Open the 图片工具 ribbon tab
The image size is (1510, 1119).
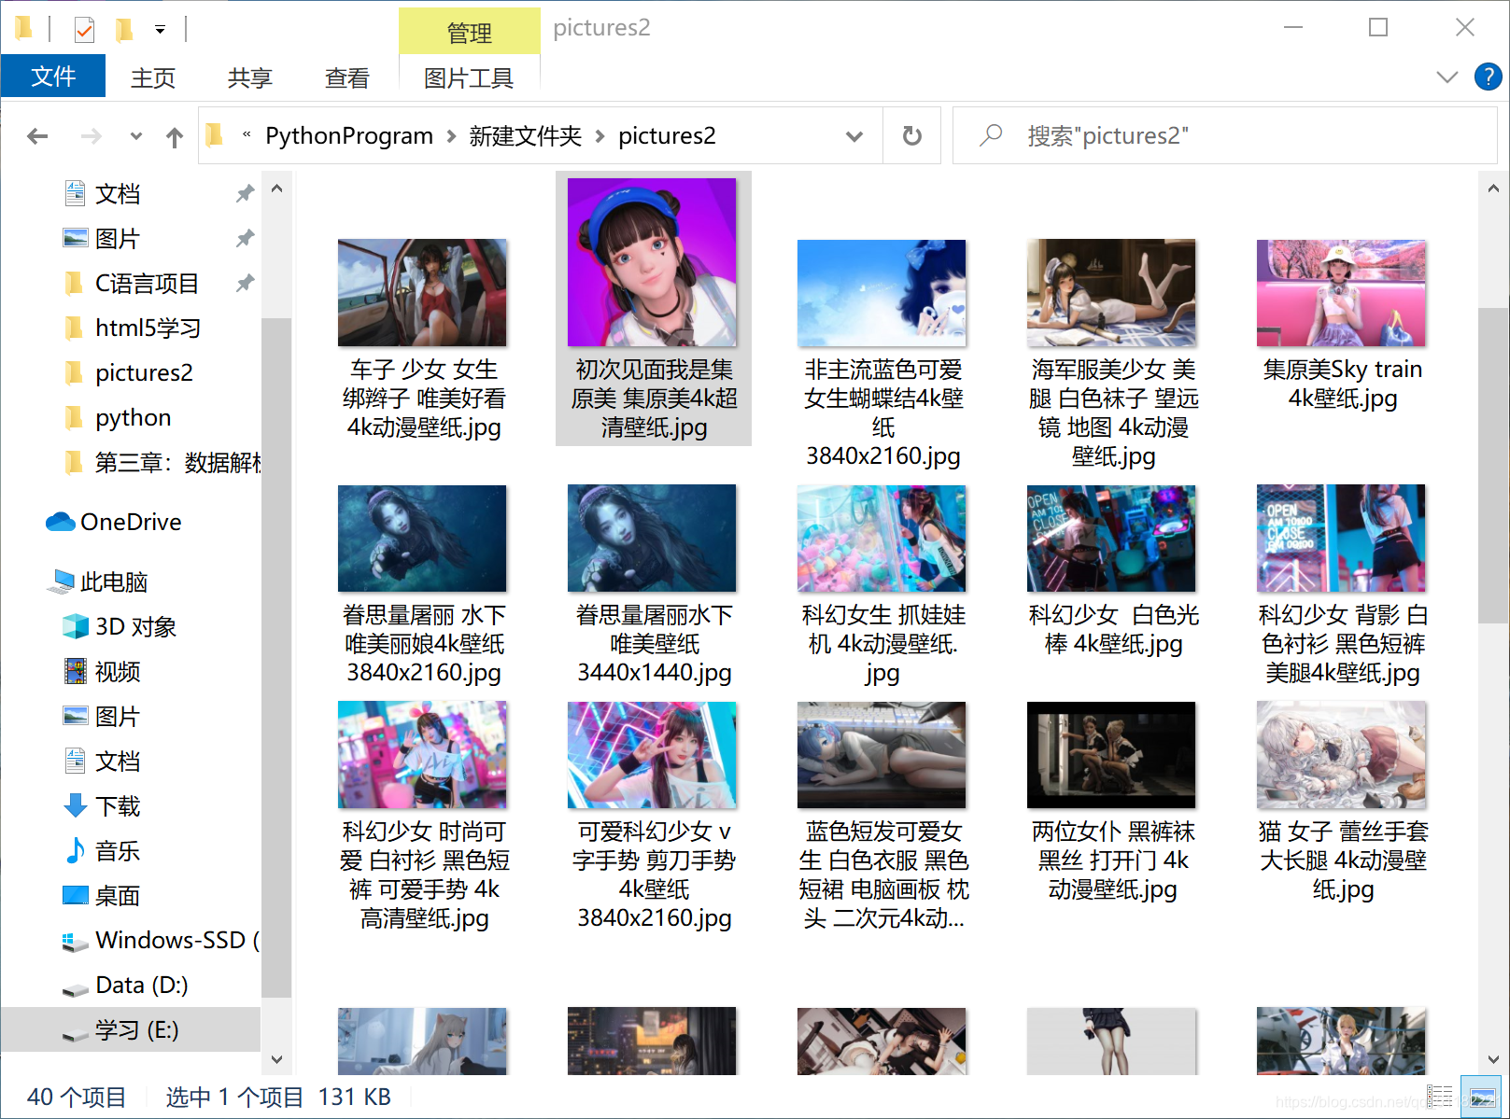(469, 77)
